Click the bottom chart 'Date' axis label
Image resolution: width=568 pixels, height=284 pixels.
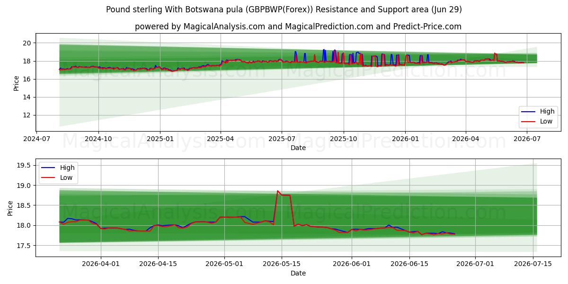298,273
